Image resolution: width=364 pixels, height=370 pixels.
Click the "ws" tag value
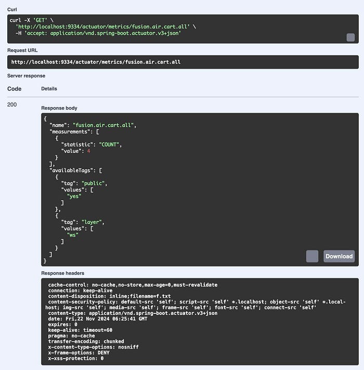point(73,235)
